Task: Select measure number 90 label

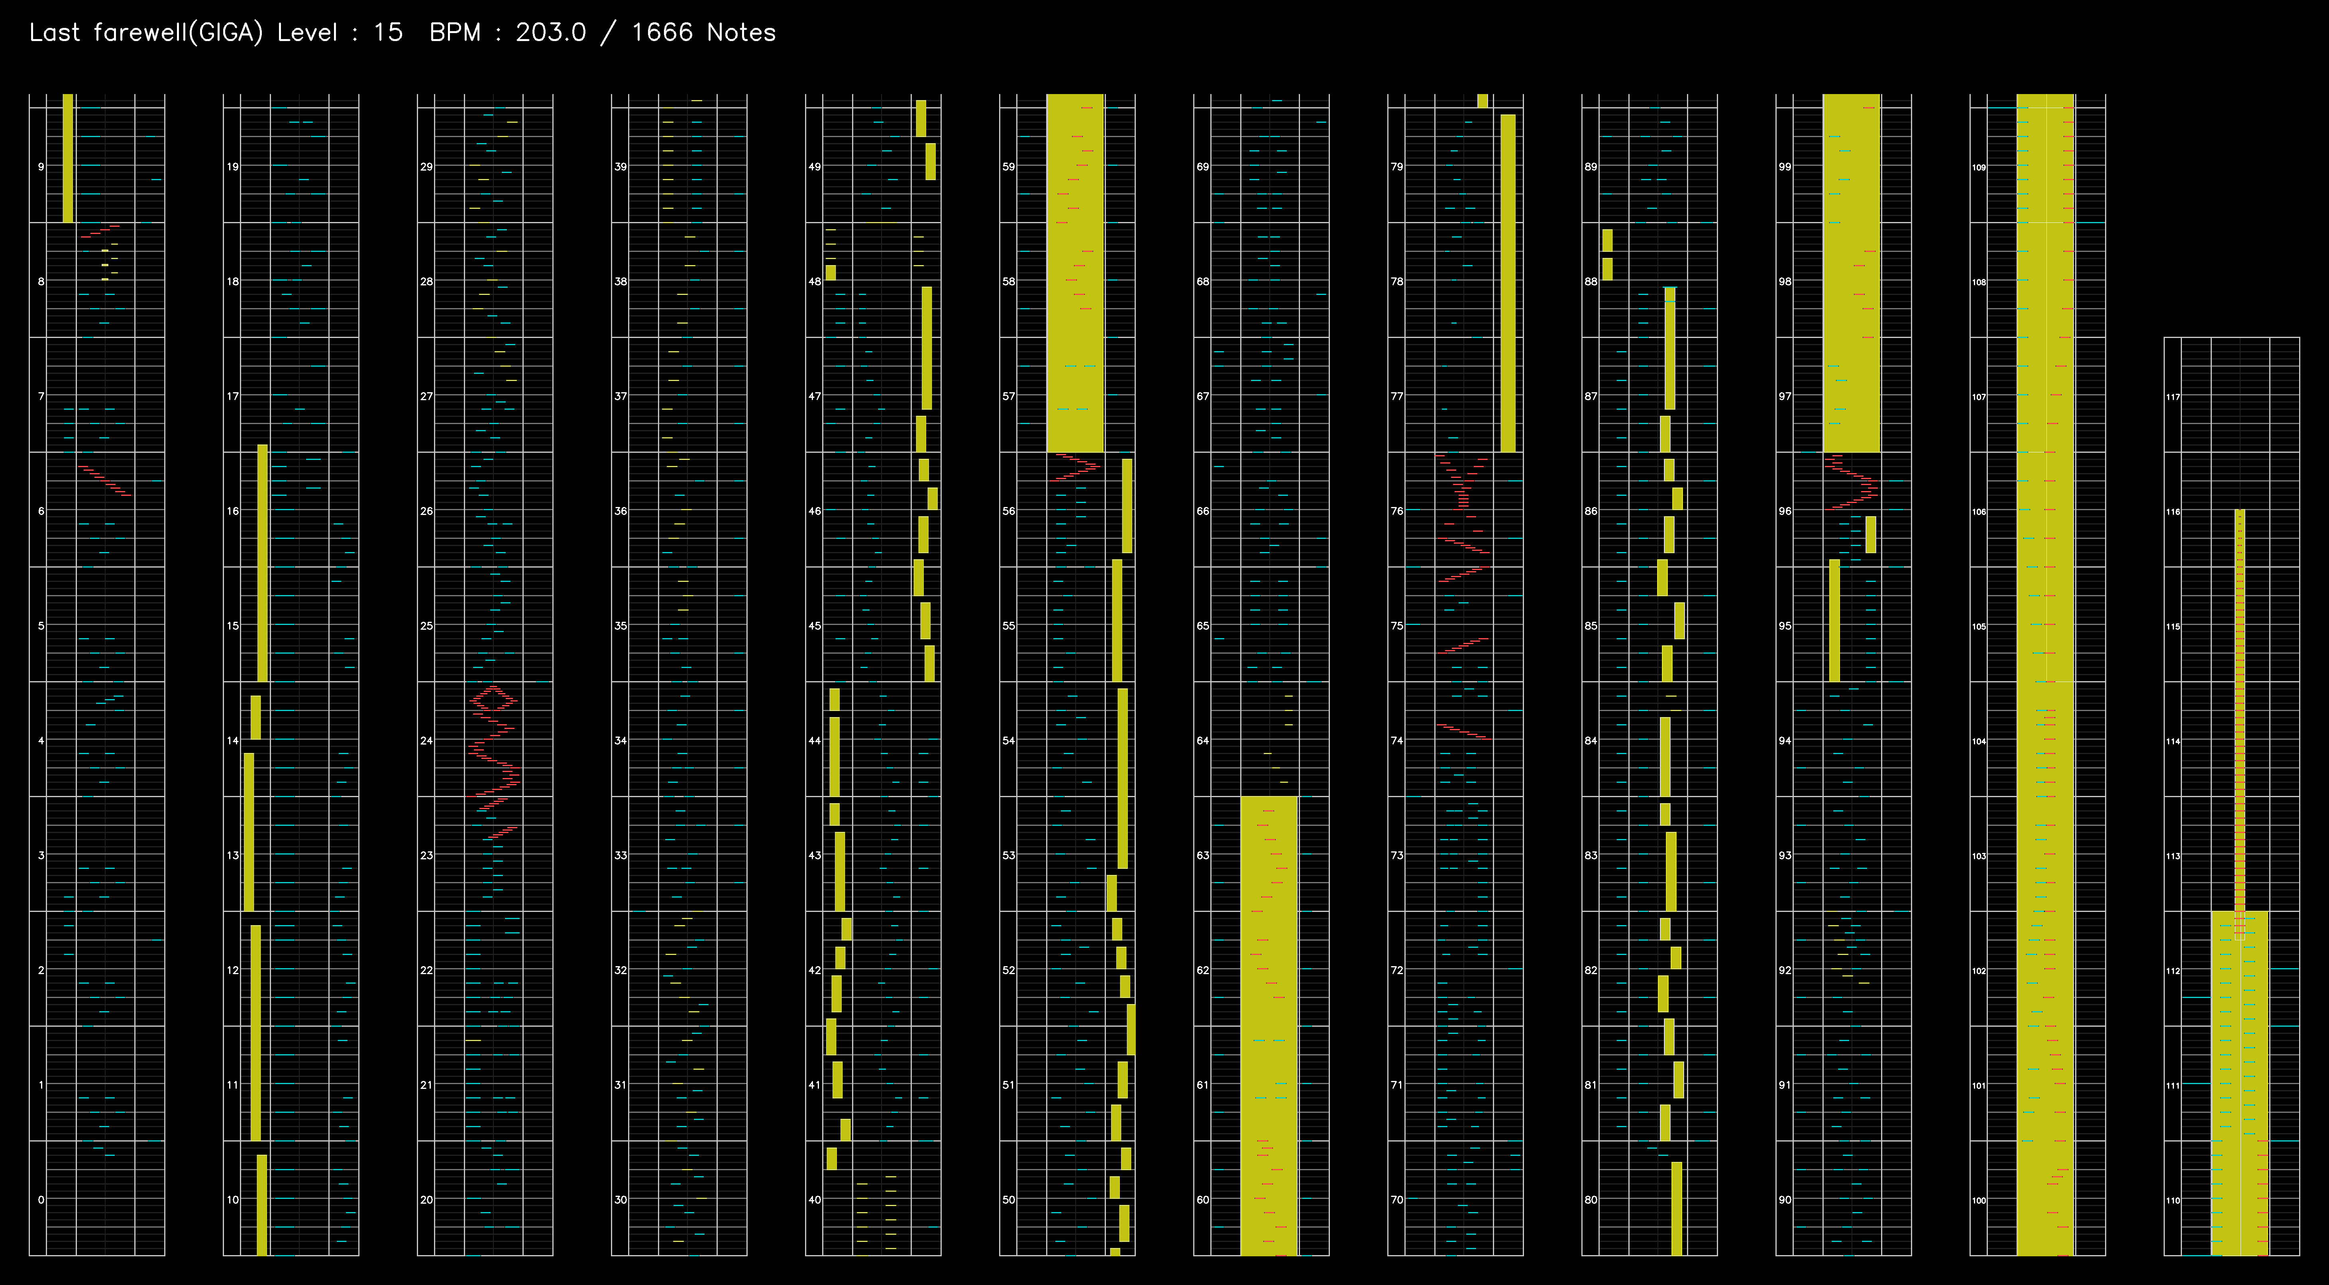Action: (1785, 1199)
